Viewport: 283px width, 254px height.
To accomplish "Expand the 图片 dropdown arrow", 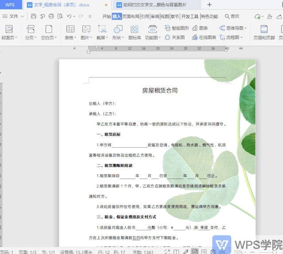I will 91,38.
